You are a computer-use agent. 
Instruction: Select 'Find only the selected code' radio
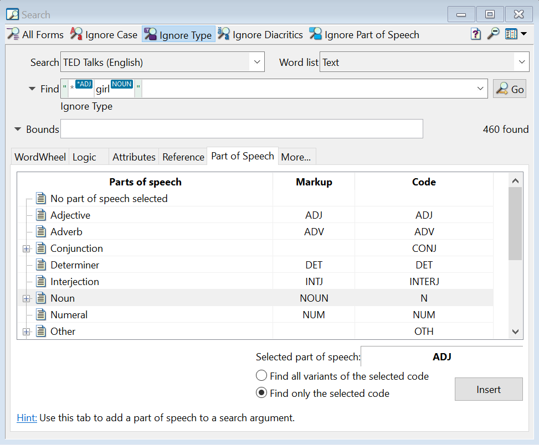[262, 394]
